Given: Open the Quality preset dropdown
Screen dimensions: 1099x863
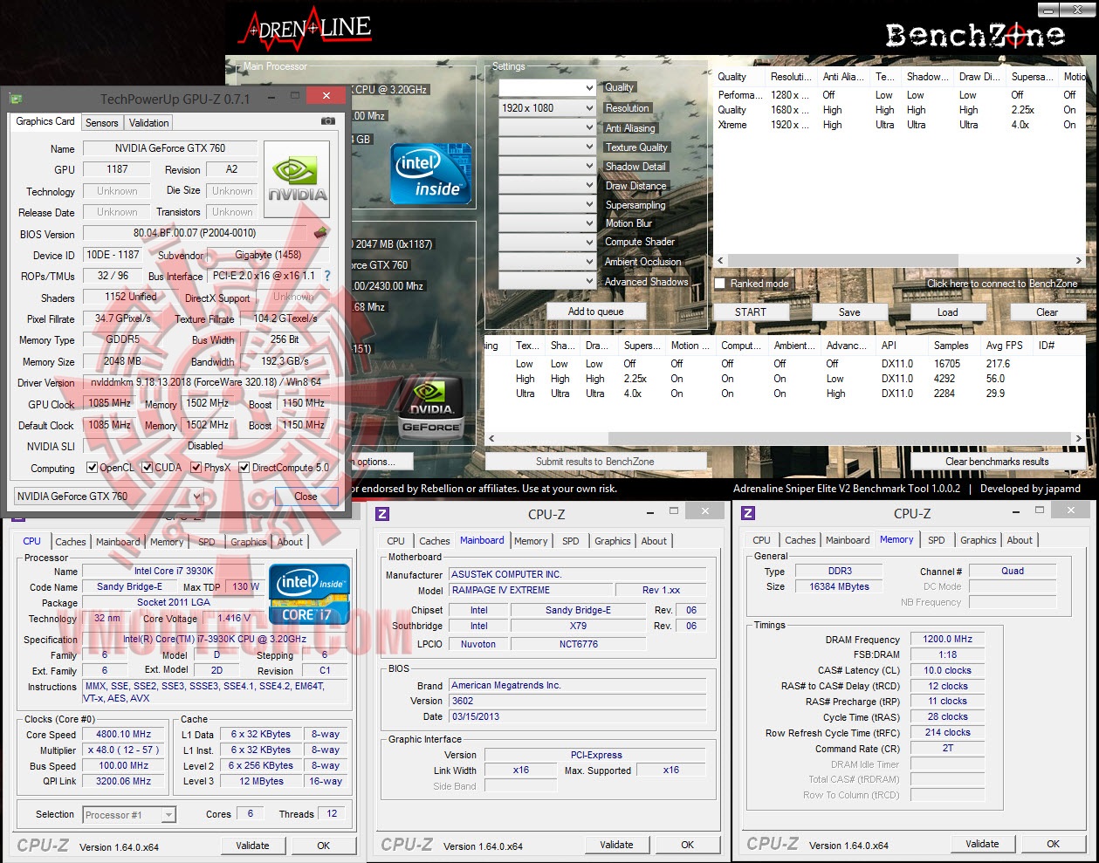Looking at the screenshot, I should point(547,88).
